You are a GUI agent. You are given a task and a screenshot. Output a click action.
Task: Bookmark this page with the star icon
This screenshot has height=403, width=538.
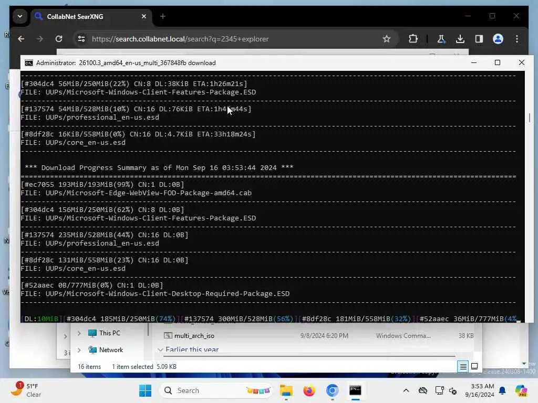pos(387,39)
